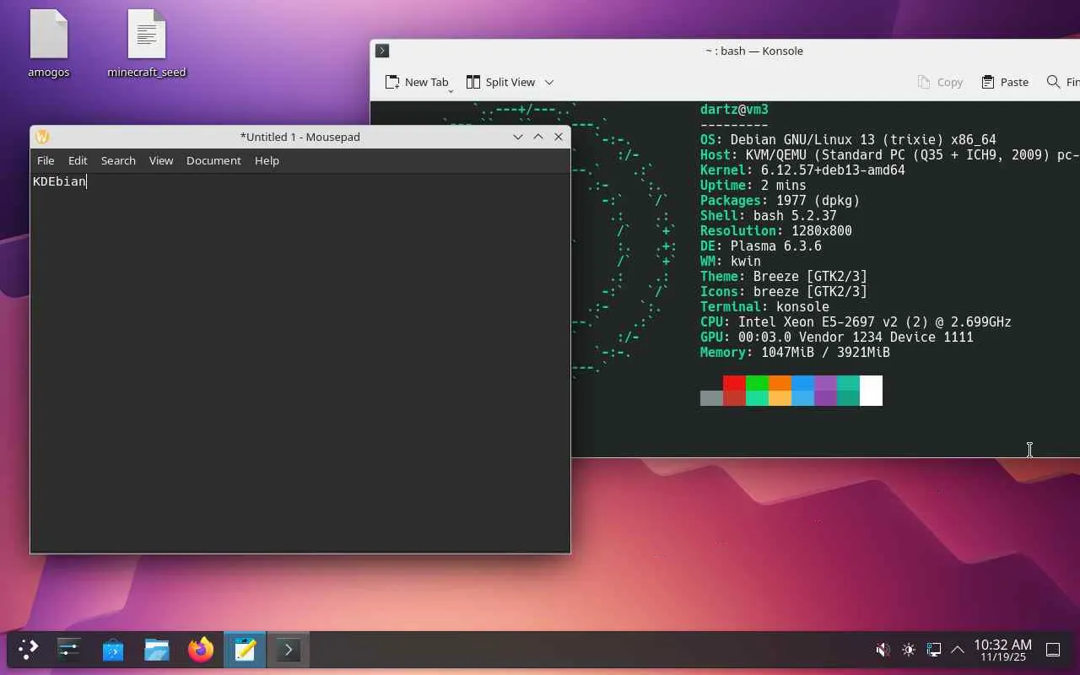Click the Uptime: 2 mins line

(753, 186)
